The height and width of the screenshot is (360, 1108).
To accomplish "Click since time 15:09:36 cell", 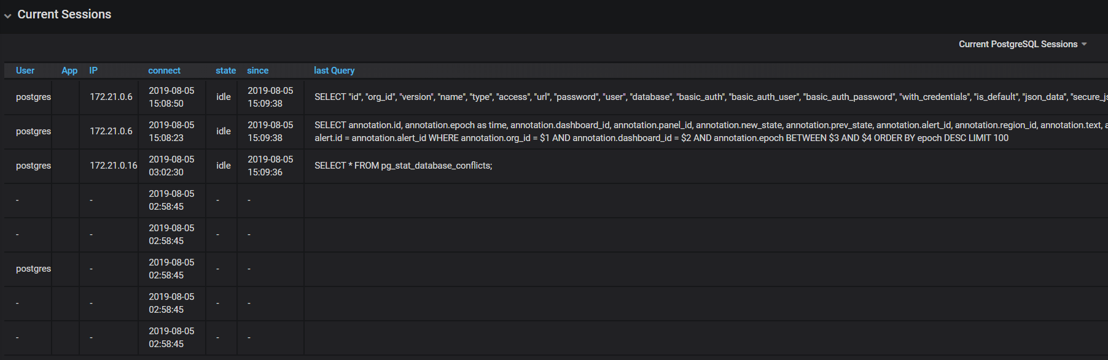I will [270, 166].
